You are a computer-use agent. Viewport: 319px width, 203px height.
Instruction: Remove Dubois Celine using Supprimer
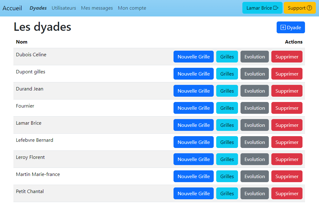[287, 57]
